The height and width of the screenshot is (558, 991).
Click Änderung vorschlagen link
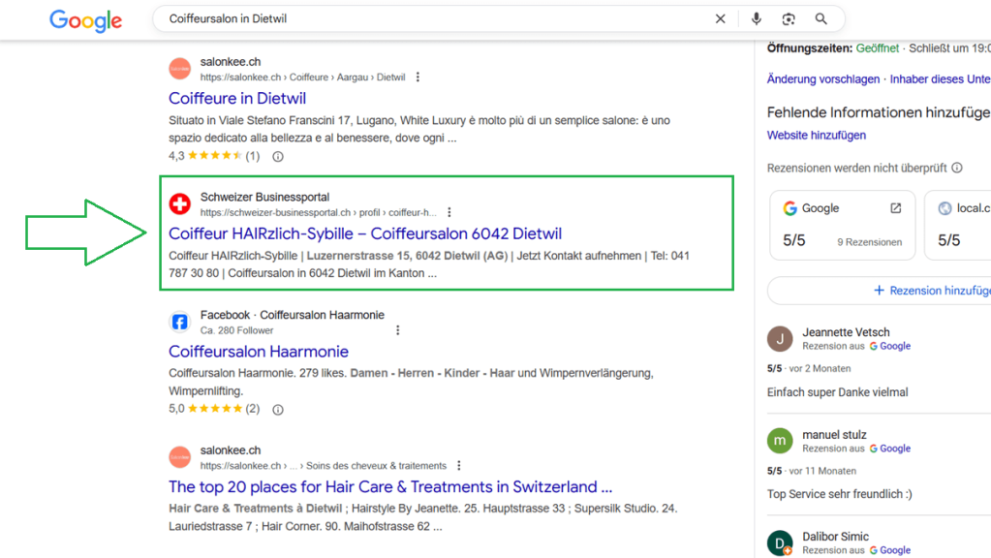[823, 79]
